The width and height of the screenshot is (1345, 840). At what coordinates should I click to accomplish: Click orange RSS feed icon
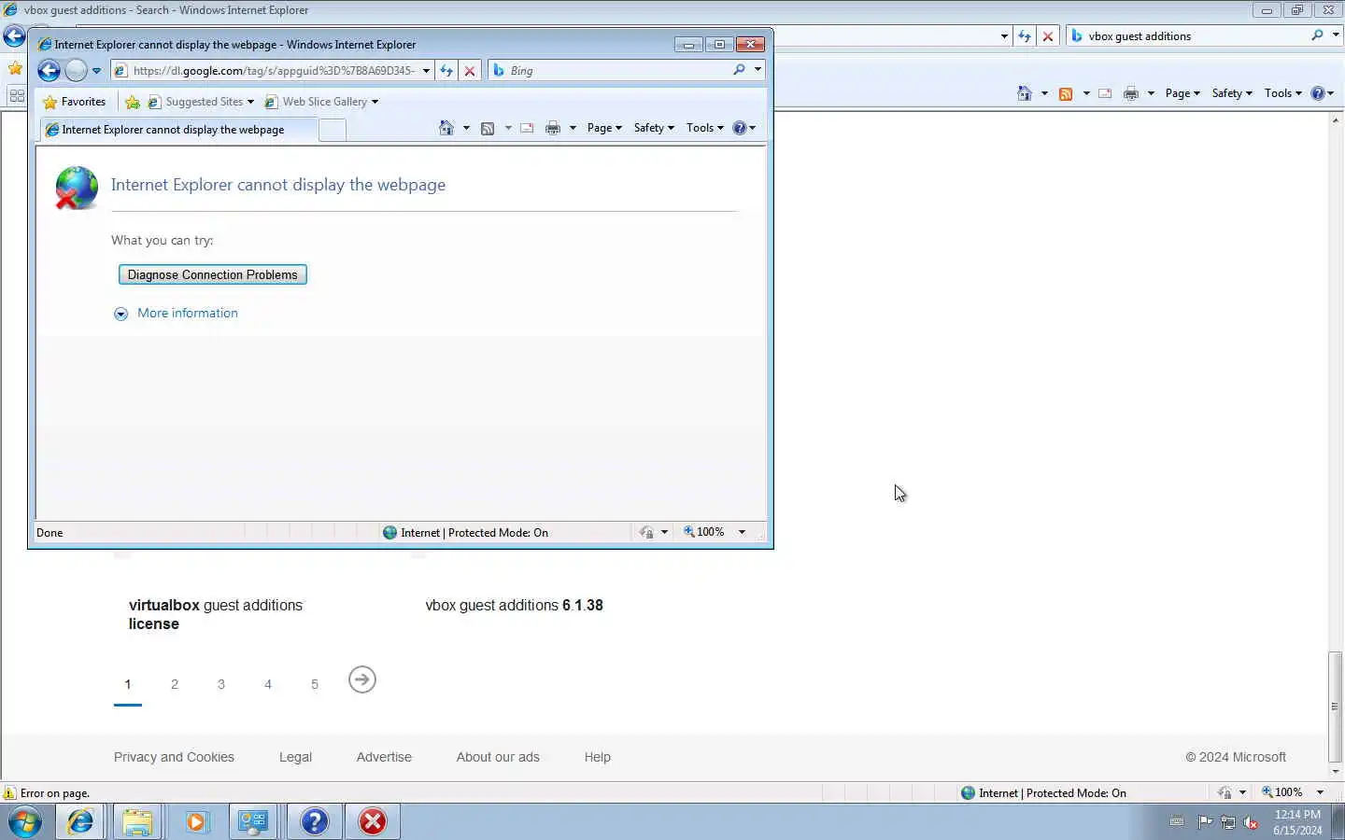point(1066,93)
